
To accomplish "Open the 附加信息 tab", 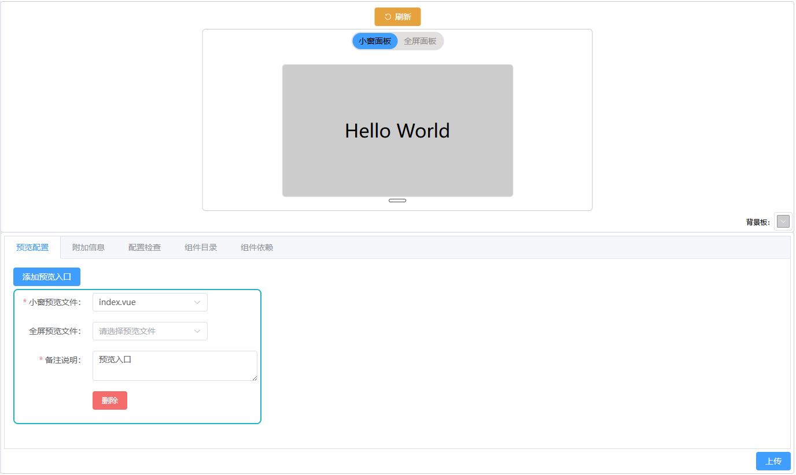I will (89, 247).
